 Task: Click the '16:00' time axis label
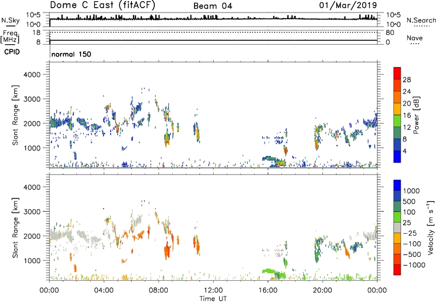[268, 291]
